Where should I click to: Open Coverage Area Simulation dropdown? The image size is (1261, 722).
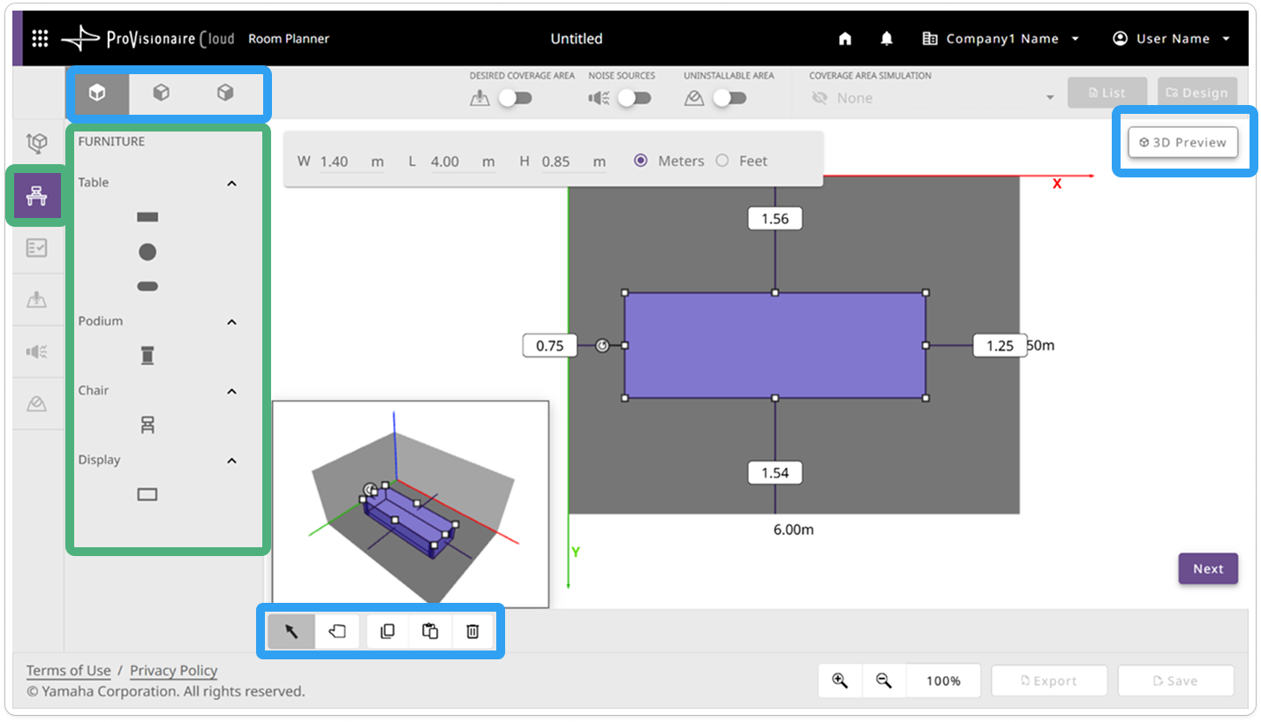[x=933, y=98]
